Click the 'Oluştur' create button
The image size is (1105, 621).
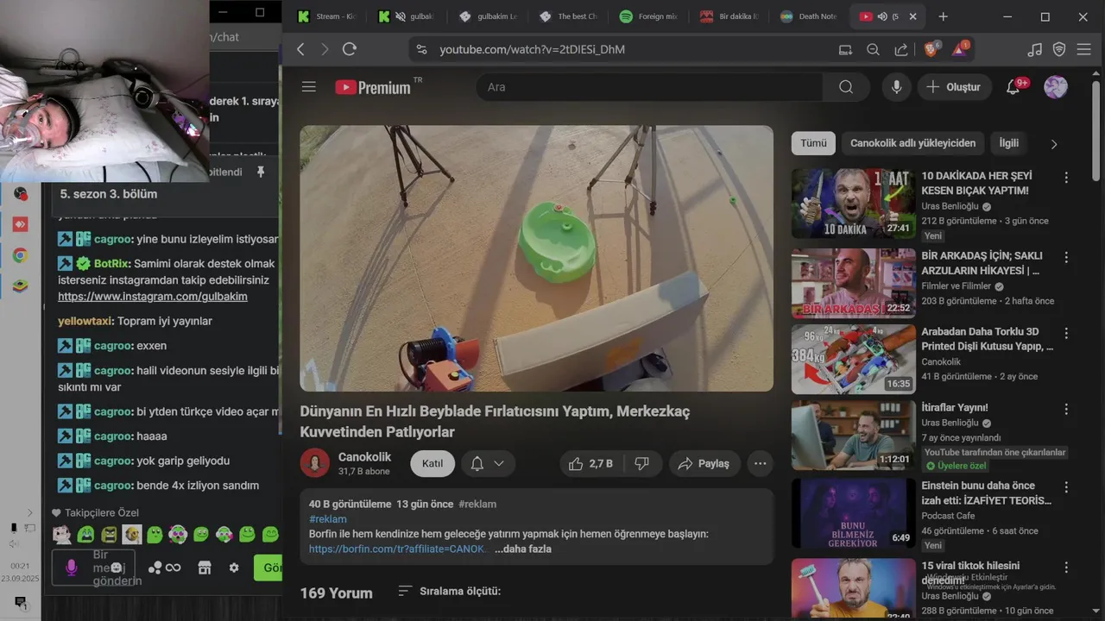click(954, 87)
